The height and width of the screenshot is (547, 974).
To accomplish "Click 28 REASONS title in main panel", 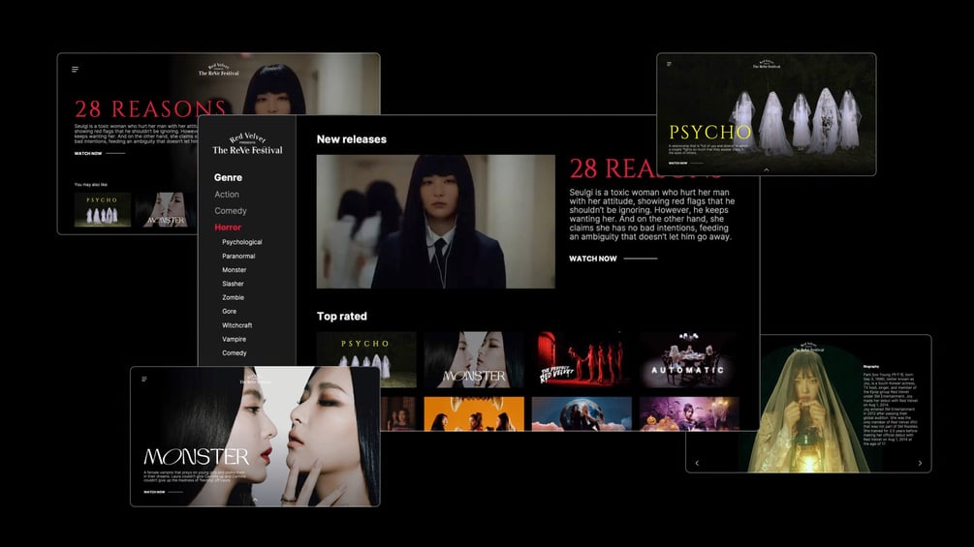I will click(613, 168).
